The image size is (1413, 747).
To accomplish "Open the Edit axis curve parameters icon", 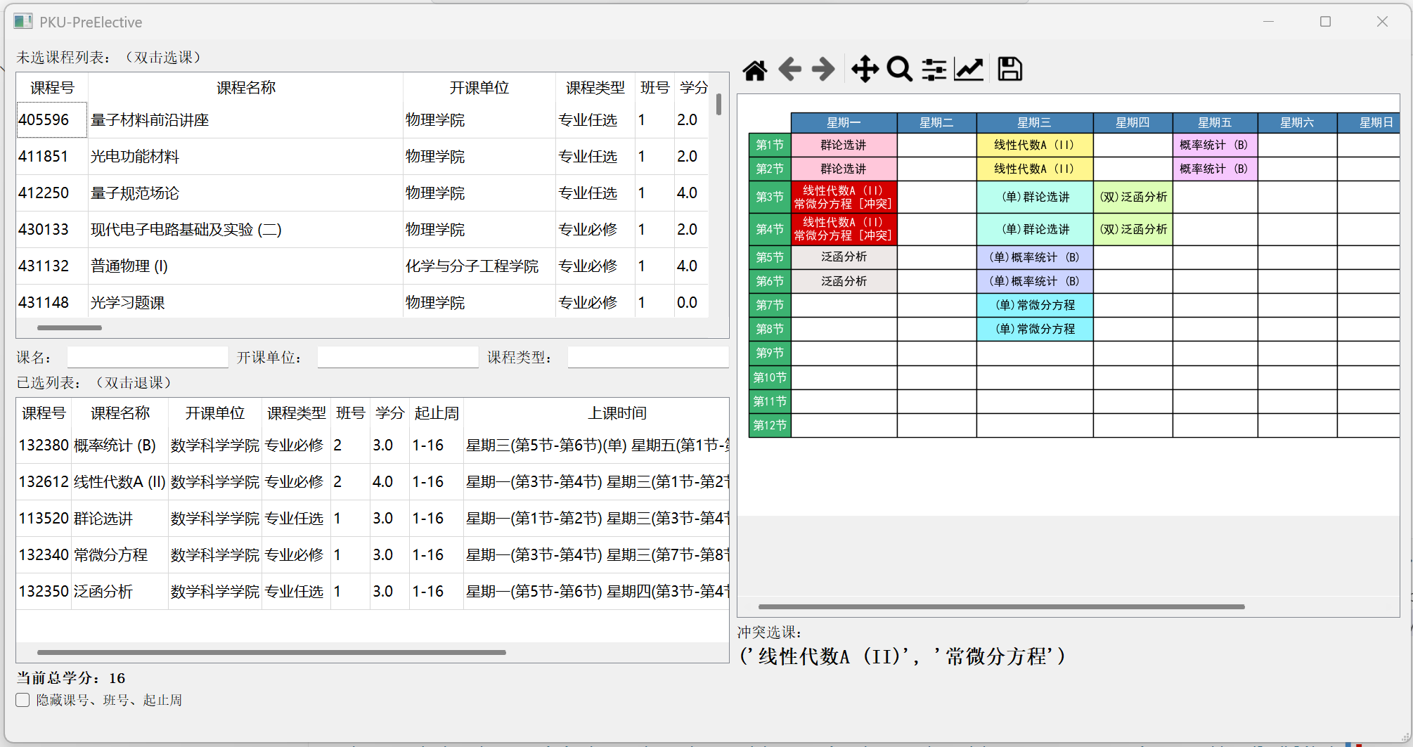I will coord(969,70).
